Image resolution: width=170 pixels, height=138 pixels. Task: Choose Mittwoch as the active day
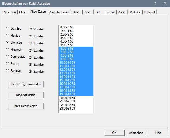[8, 49]
